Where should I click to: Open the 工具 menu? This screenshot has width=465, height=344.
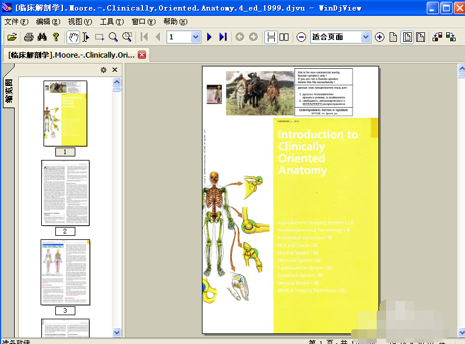point(111,22)
